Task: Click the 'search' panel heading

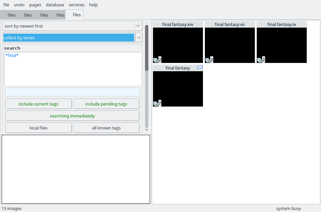Action: pyautogui.click(x=12, y=48)
